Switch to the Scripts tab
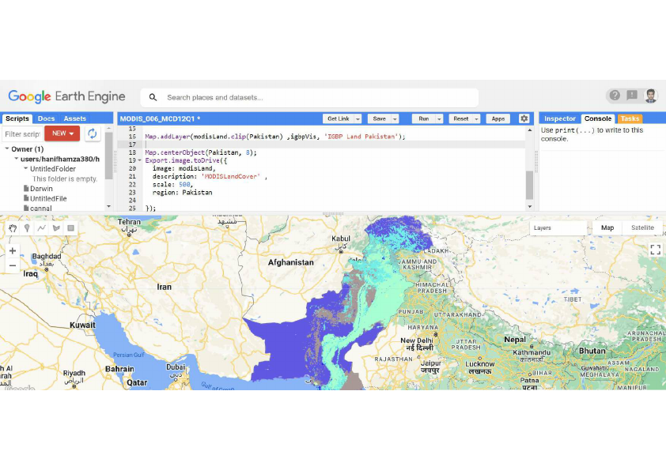This screenshot has width=666, height=470. (17, 118)
